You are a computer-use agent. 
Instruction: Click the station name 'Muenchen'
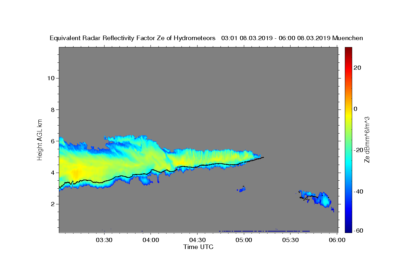point(348,38)
